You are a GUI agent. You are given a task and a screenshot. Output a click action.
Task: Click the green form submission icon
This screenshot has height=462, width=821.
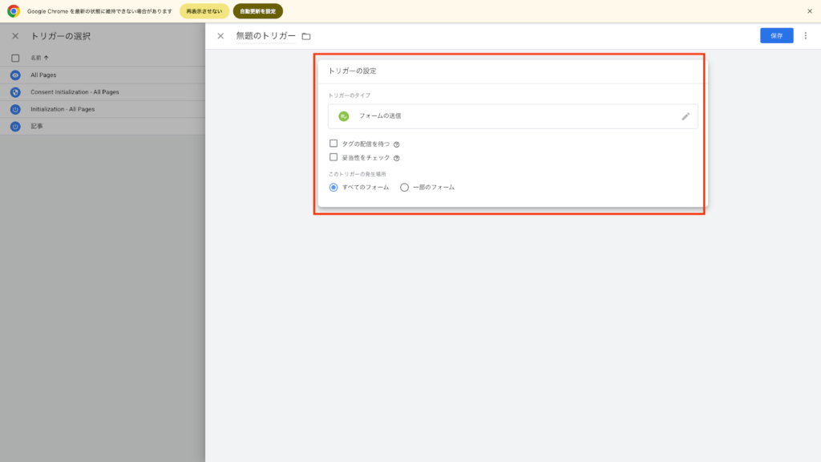[344, 116]
